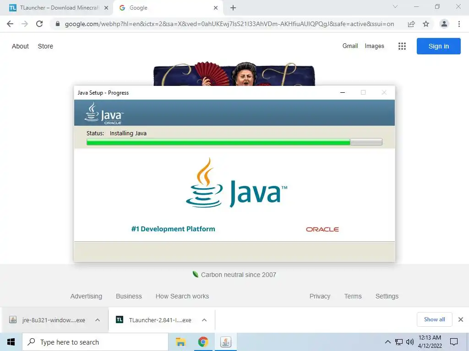Open the Business footer link

(129, 296)
